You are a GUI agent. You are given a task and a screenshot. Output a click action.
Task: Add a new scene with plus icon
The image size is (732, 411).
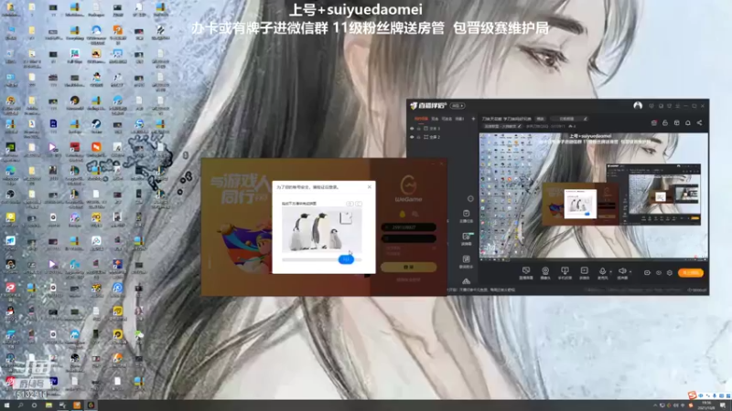click(x=473, y=119)
